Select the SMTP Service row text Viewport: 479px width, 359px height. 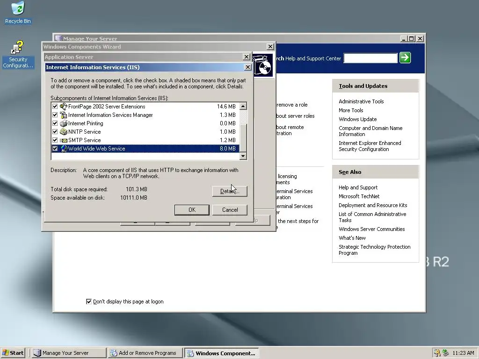84,140
